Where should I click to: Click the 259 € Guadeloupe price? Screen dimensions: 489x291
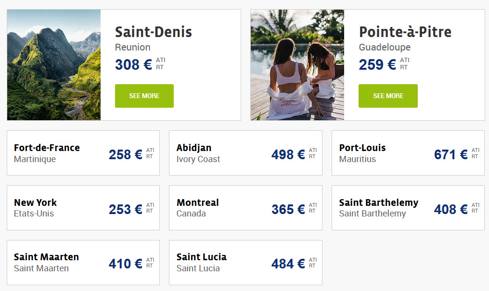click(377, 65)
